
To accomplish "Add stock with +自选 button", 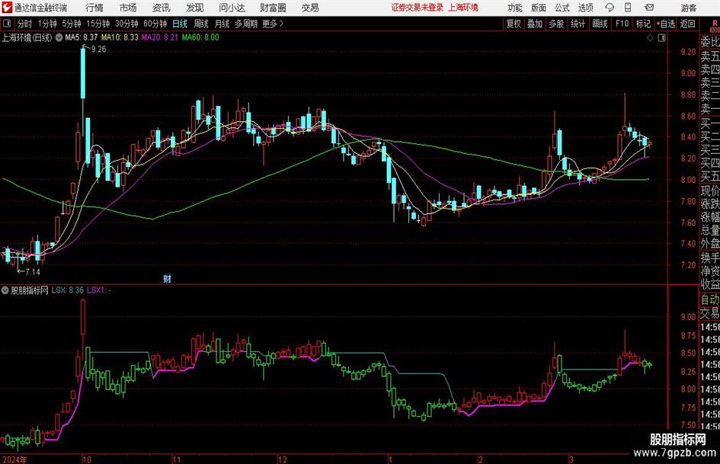I will click(665, 24).
